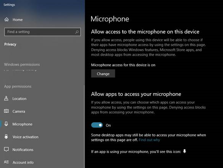Click the Microphone page title
223x168 pixels.
[x=110, y=19]
